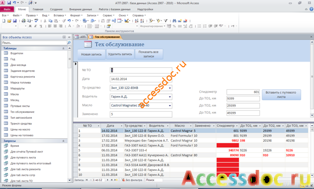This screenshot has height=189, width=314.
Task: Open the Водитель combo box dropdown
Action: pos(170,97)
